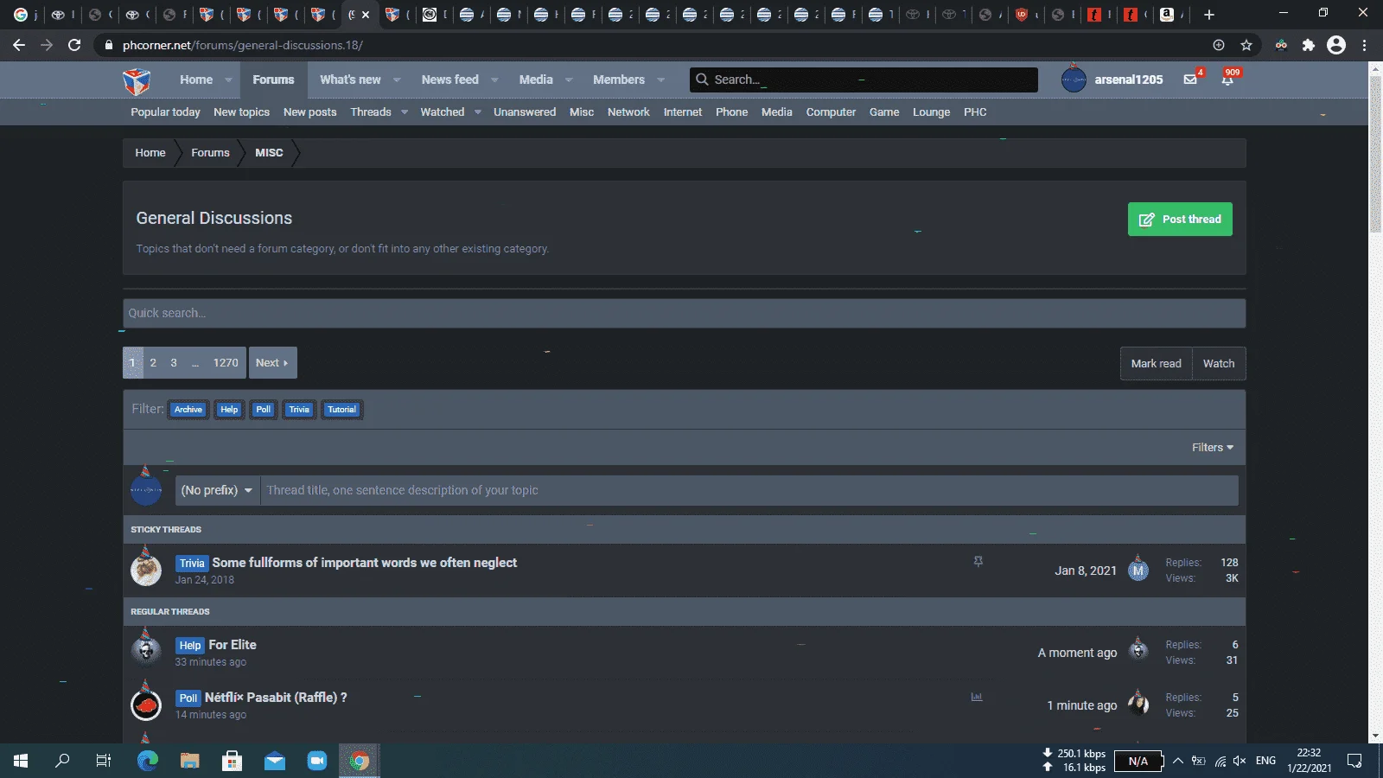Open the Filters dropdown
The width and height of the screenshot is (1383, 778).
tap(1213, 447)
